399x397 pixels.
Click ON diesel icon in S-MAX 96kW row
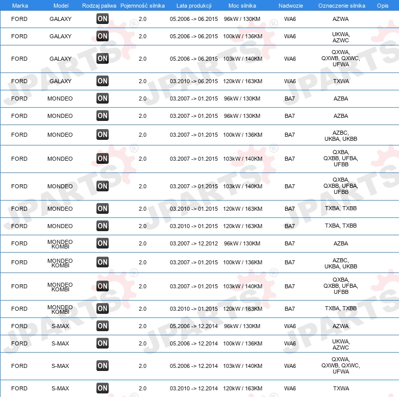coord(103,326)
